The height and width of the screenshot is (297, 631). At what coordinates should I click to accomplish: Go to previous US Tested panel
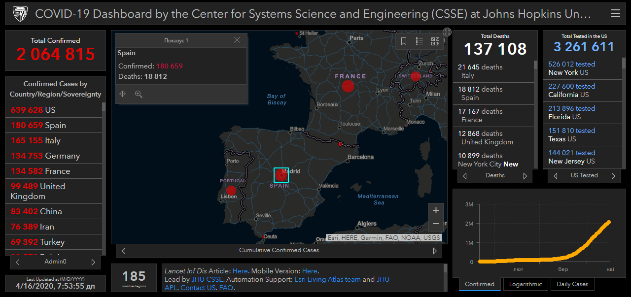point(556,176)
